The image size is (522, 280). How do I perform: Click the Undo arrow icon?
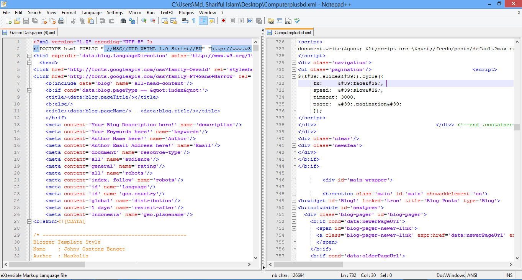(x=102, y=21)
